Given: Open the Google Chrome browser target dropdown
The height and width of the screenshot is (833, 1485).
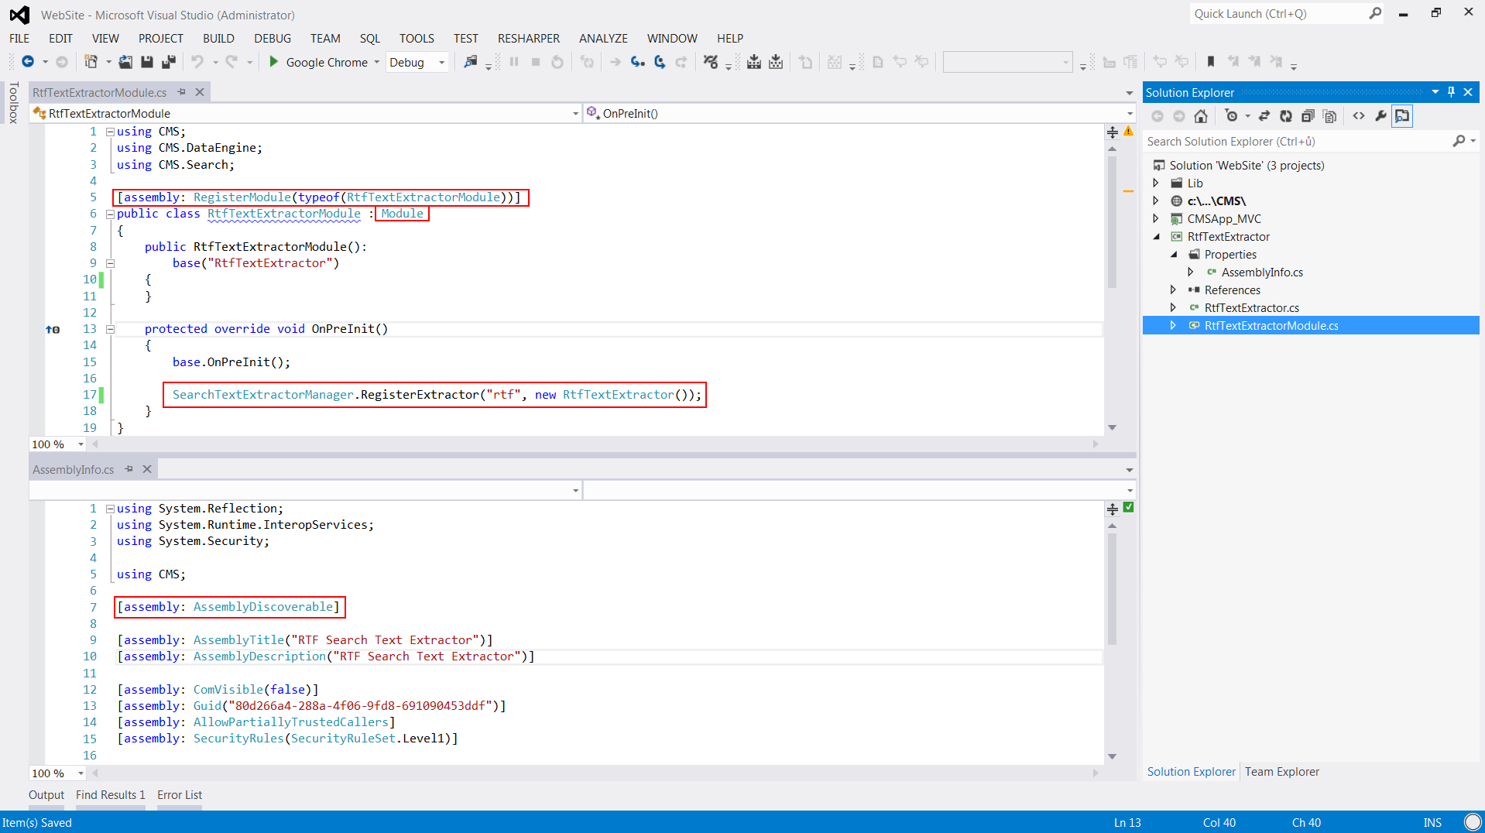Looking at the screenshot, I should [377, 62].
